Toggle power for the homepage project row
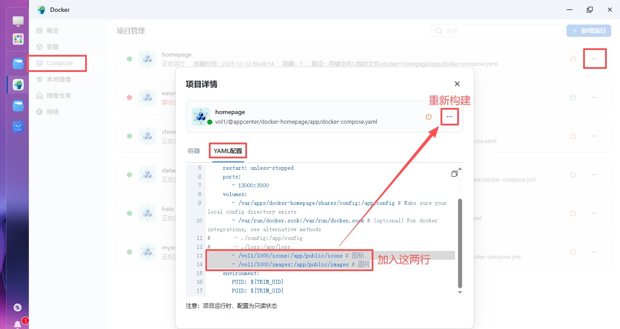 click(x=573, y=59)
